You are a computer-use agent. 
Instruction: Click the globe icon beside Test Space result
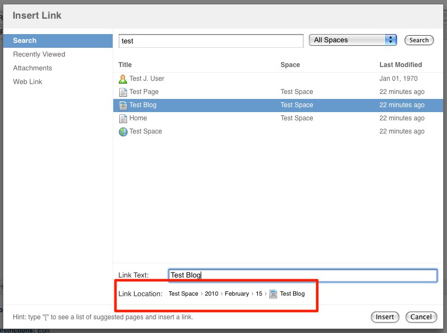123,131
